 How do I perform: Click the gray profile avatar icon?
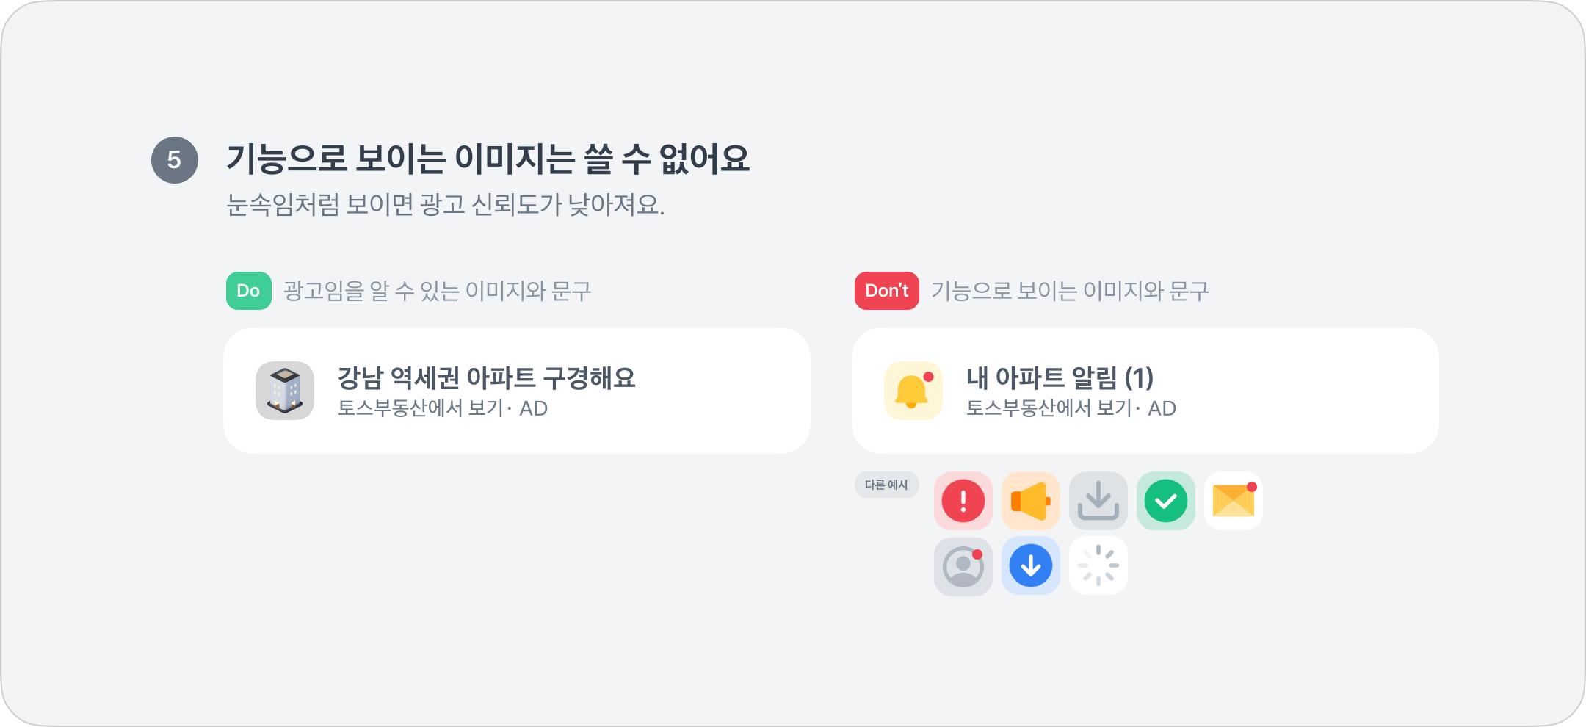[963, 566]
